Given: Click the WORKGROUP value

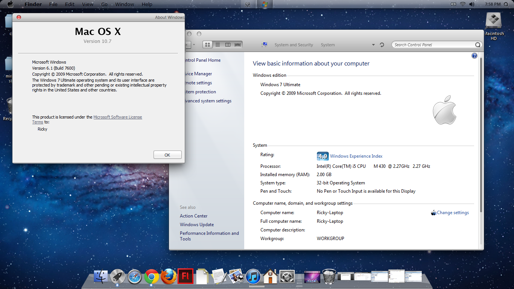Looking at the screenshot, I should pyautogui.click(x=330, y=239).
